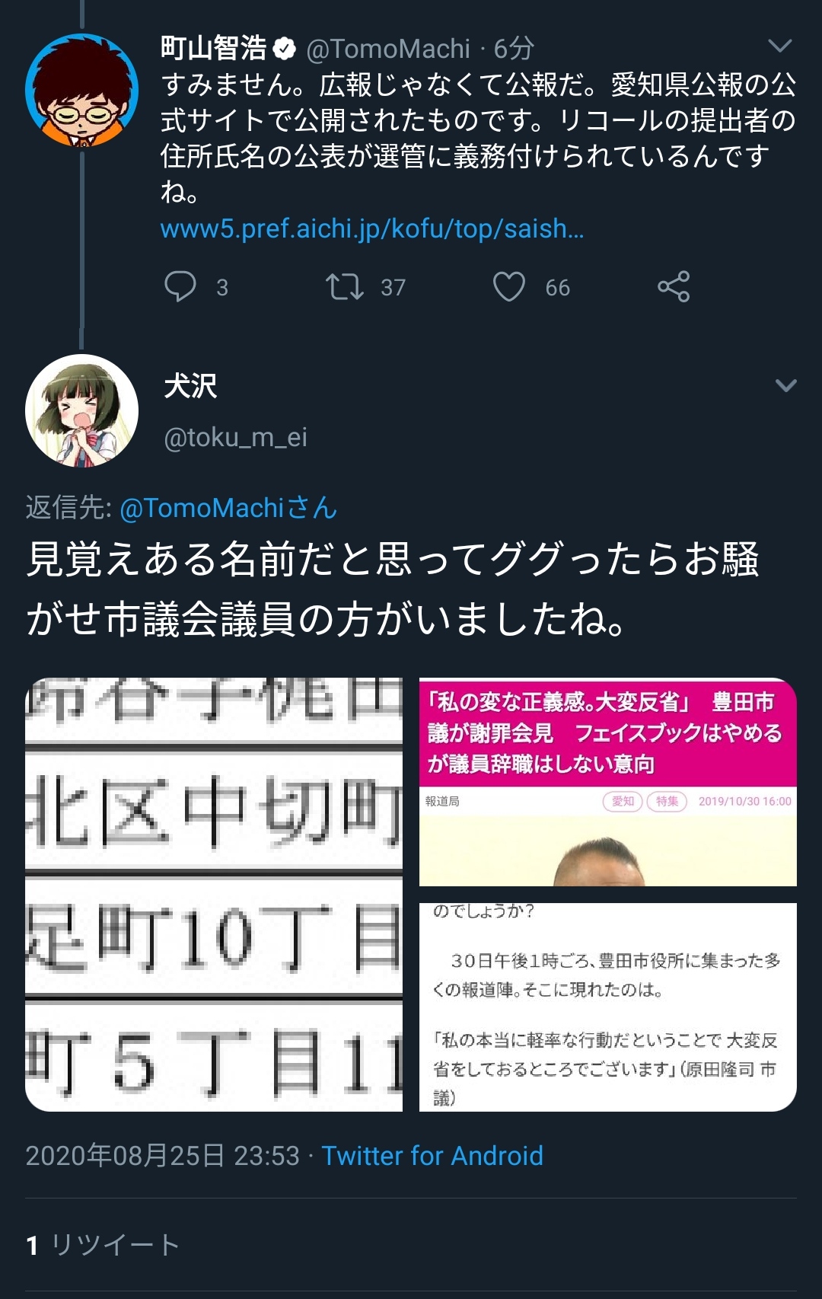
Task: Open 犬沢's anime girl avatar
Action: (81, 410)
